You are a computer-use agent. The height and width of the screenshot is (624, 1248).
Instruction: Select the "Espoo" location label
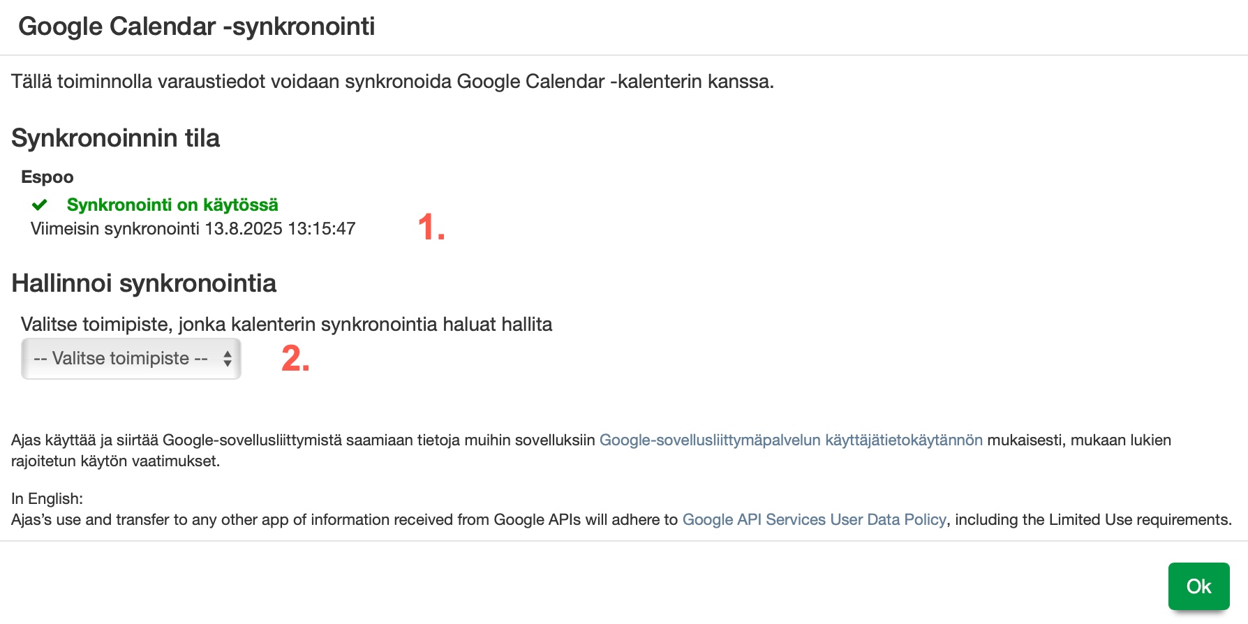(x=47, y=177)
